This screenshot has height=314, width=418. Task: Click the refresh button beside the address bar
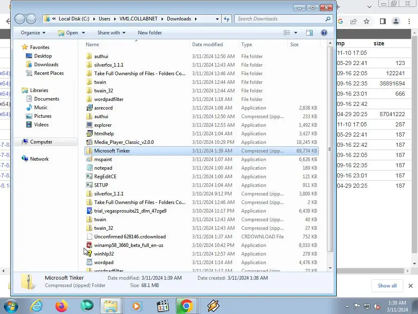point(227,19)
